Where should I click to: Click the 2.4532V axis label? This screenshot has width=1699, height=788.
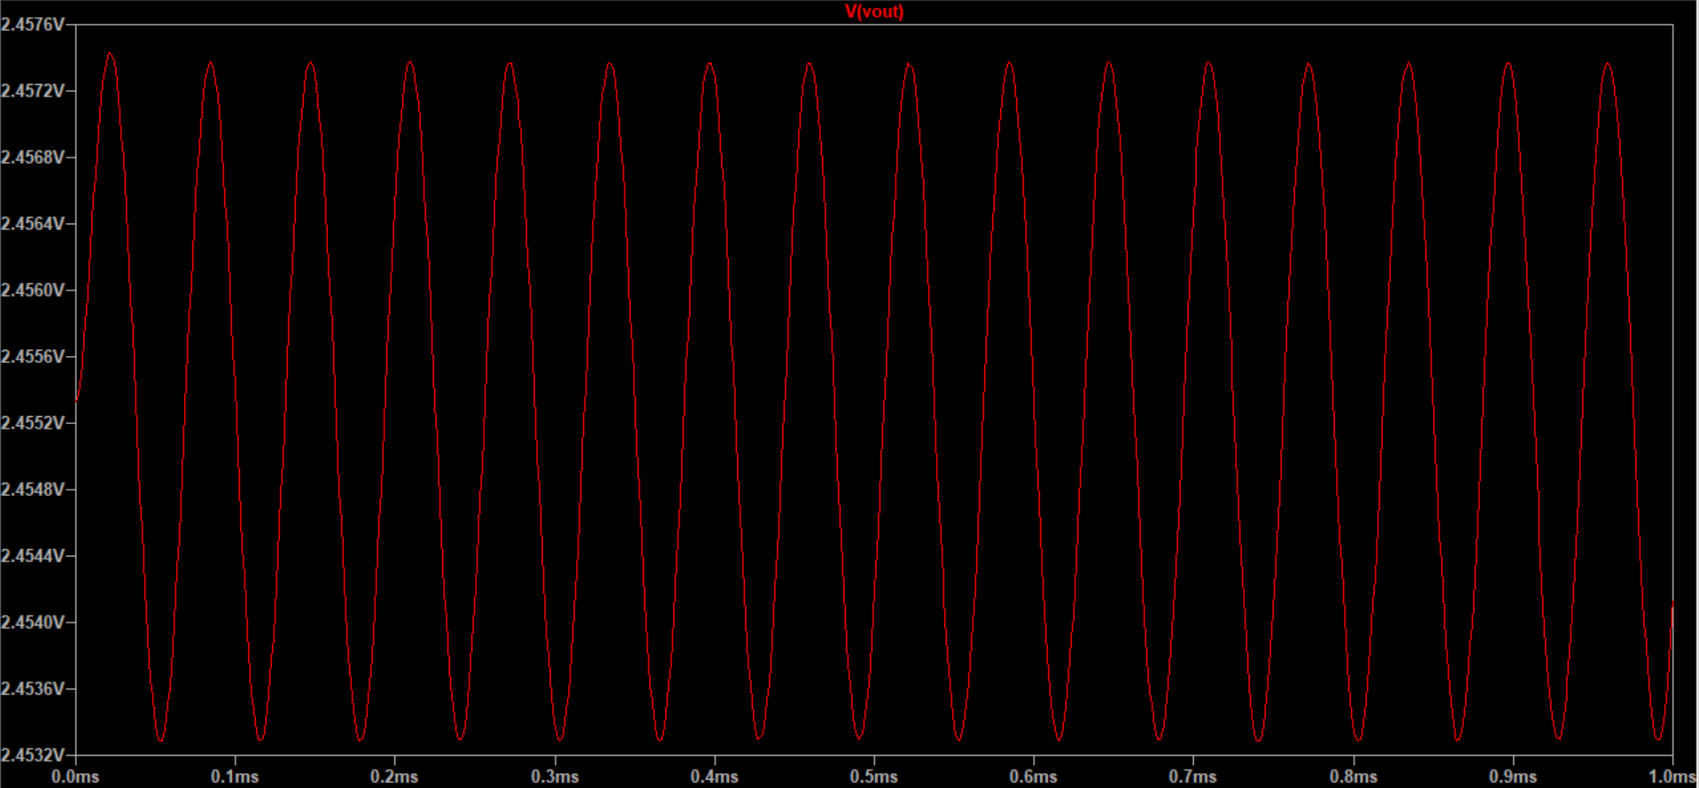[x=33, y=755]
